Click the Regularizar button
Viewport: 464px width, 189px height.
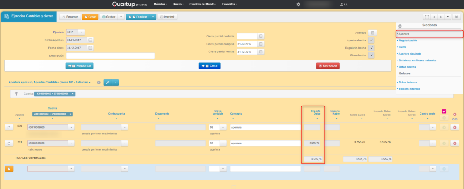click(x=79, y=66)
